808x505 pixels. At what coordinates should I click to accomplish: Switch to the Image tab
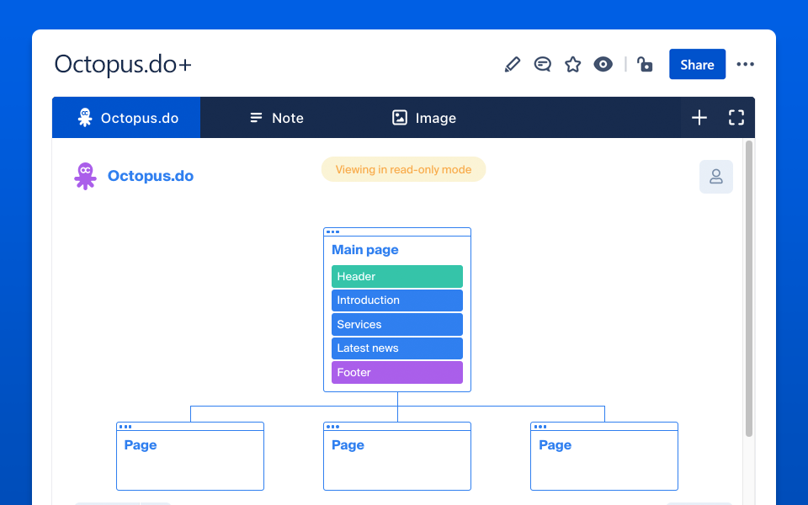pyautogui.click(x=423, y=118)
